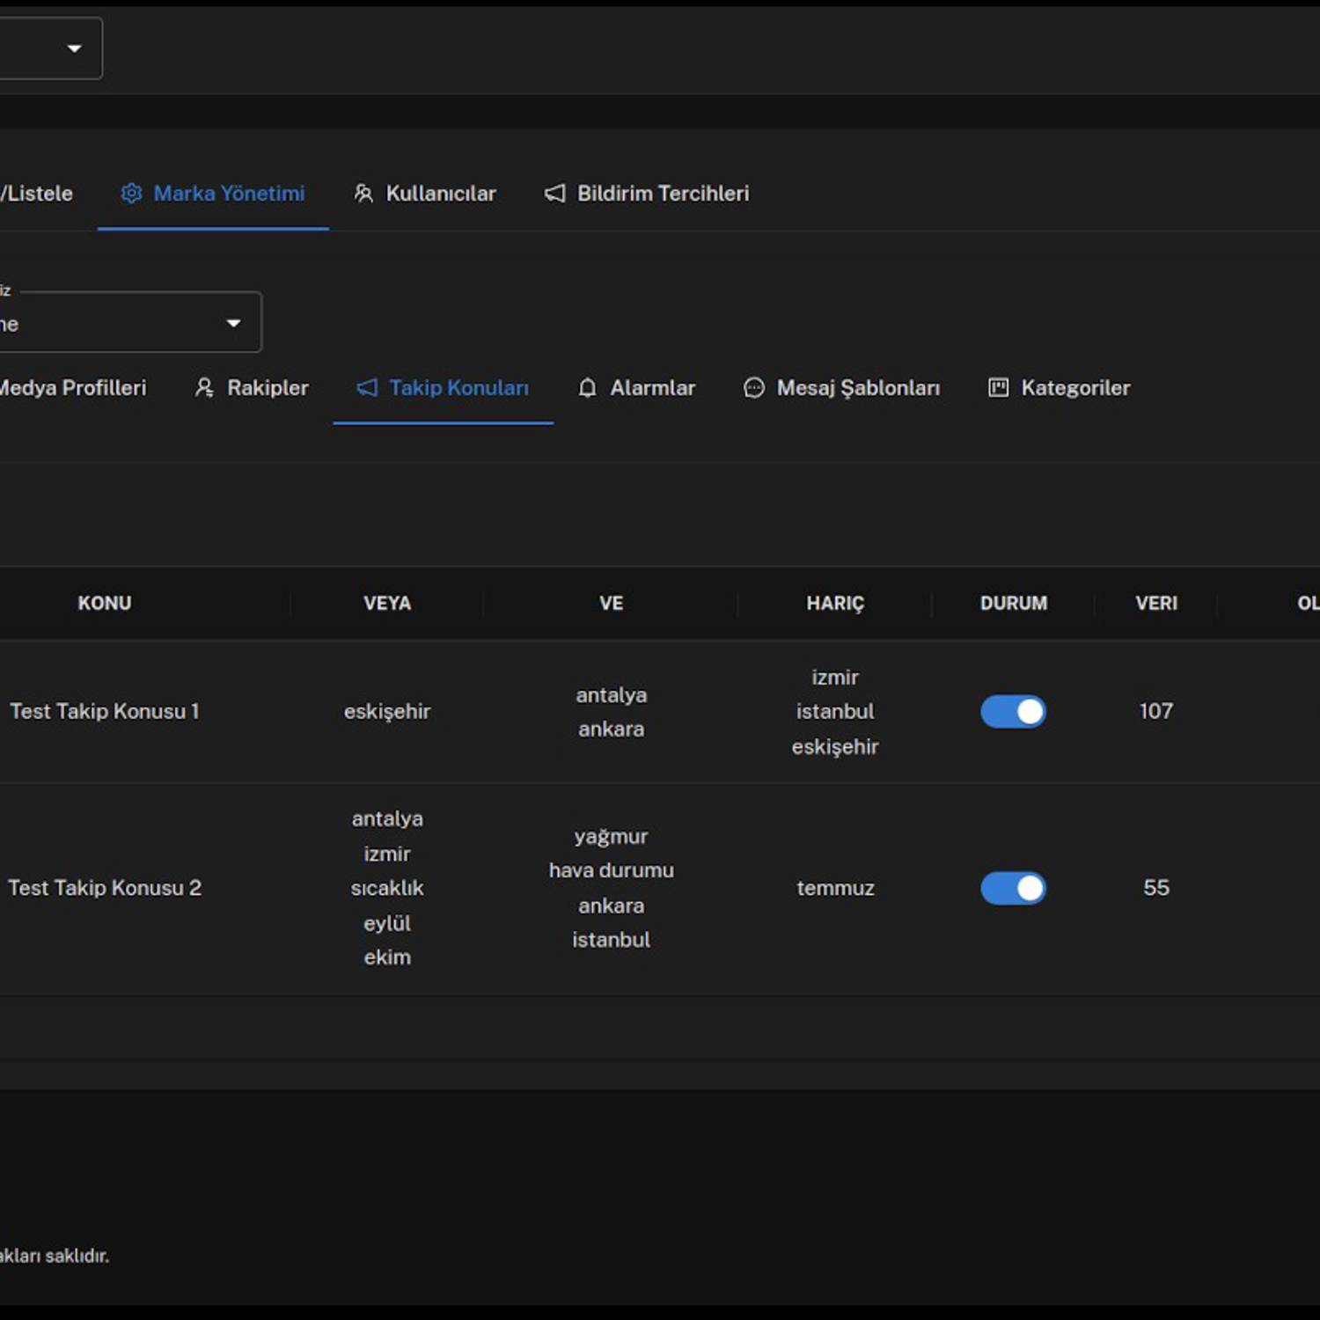Click the board icon beside Kategoriler
This screenshot has height=1320, width=1320.
pos(998,388)
